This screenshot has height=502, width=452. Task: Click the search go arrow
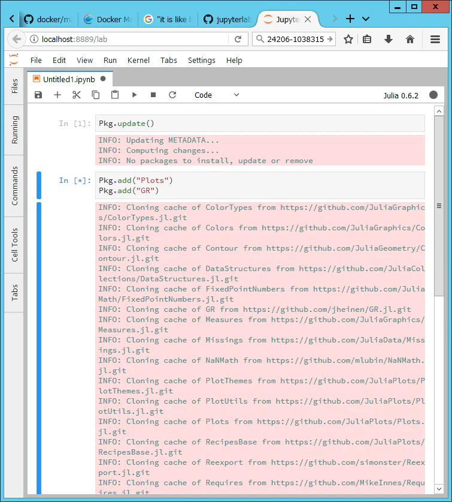point(330,39)
